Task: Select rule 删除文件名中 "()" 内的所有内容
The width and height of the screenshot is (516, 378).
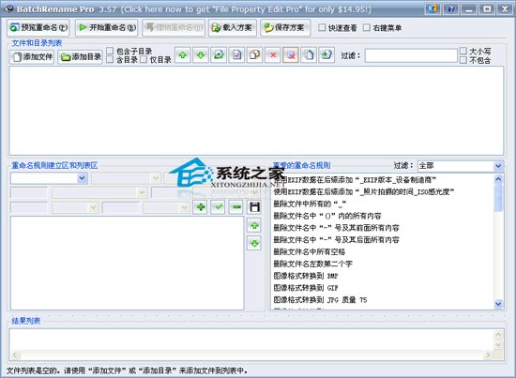Action: [327, 216]
